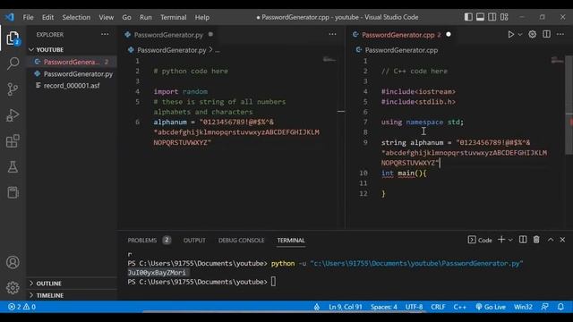
Task: Open More Actions for right editor group
Action: tap(560, 34)
